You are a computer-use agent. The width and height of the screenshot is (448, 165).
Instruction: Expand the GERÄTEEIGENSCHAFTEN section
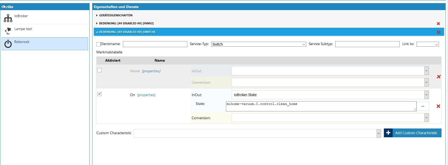click(269, 15)
